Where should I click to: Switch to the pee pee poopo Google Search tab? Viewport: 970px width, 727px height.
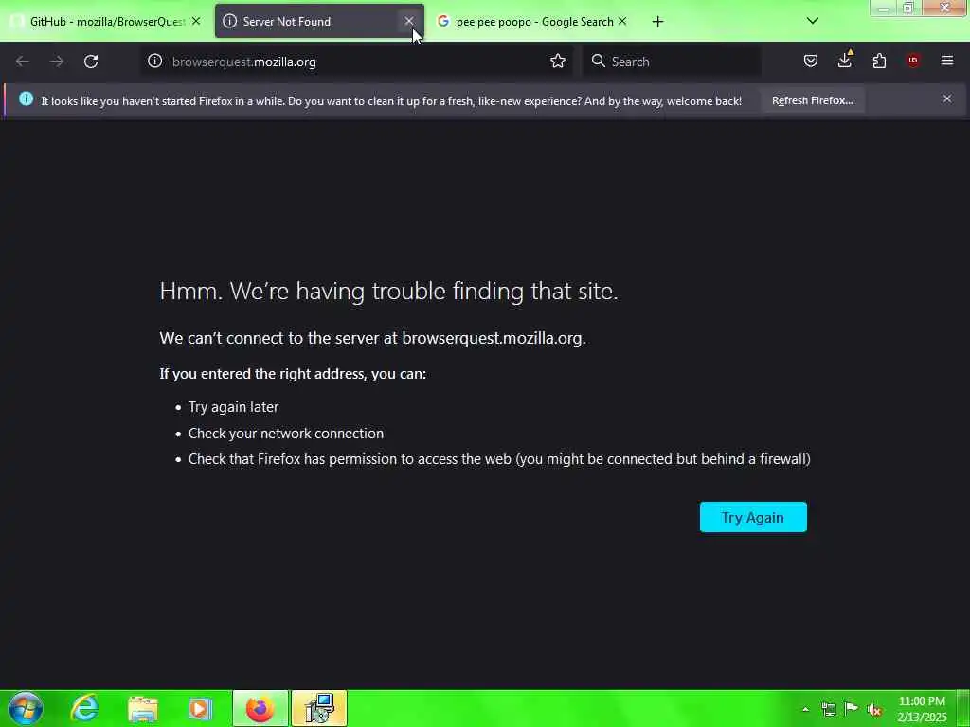(x=533, y=22)
